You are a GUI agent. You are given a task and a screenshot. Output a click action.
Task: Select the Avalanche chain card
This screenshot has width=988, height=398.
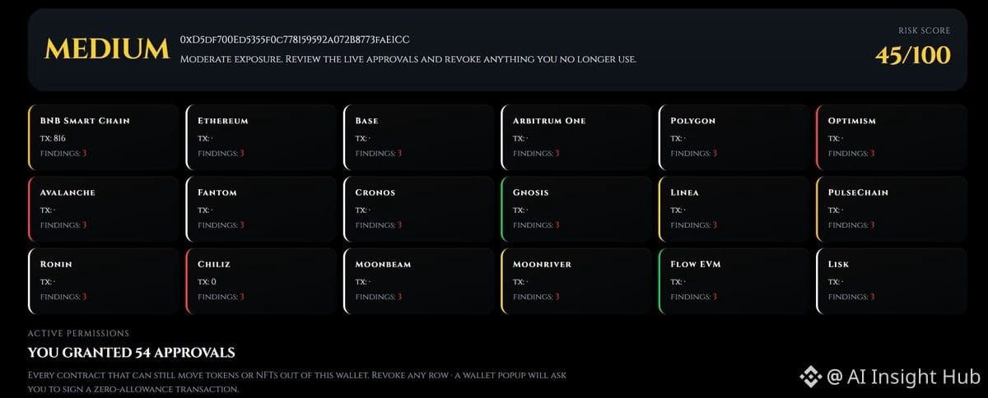point(104,209)
